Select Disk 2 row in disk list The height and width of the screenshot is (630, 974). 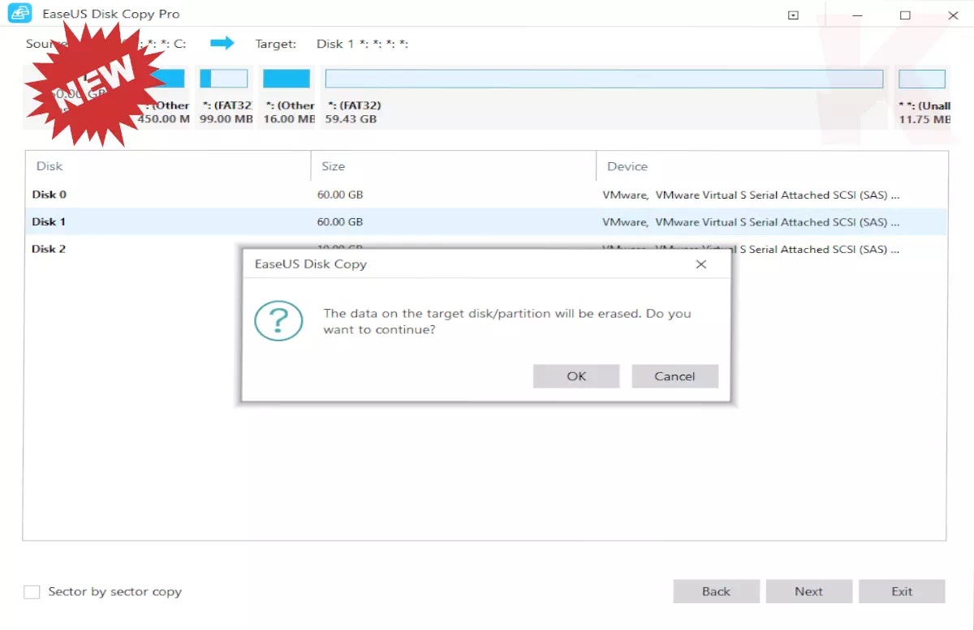(x=485, y=249)
